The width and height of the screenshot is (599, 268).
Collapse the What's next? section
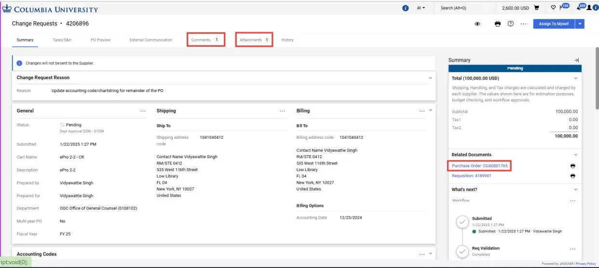click(x=575, y=189)
